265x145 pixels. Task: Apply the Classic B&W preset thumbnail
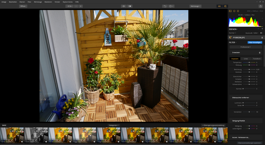36,135
